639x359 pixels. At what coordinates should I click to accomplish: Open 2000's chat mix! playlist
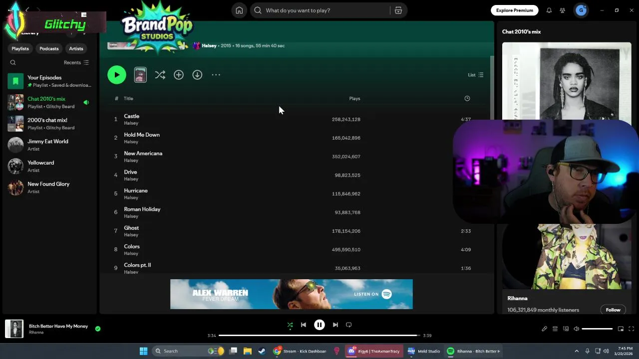click(x=49, y=124)
